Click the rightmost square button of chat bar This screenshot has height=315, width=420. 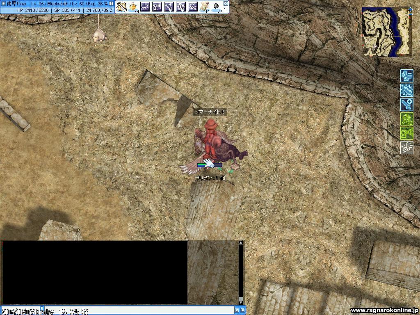[242, 310]
